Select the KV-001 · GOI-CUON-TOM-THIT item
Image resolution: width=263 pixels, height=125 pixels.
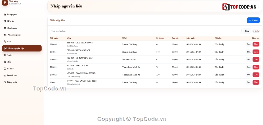coord(82,81)
